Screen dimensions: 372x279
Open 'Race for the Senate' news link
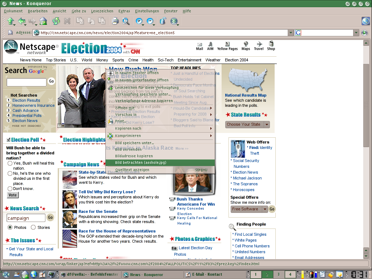tap(98, 211)
